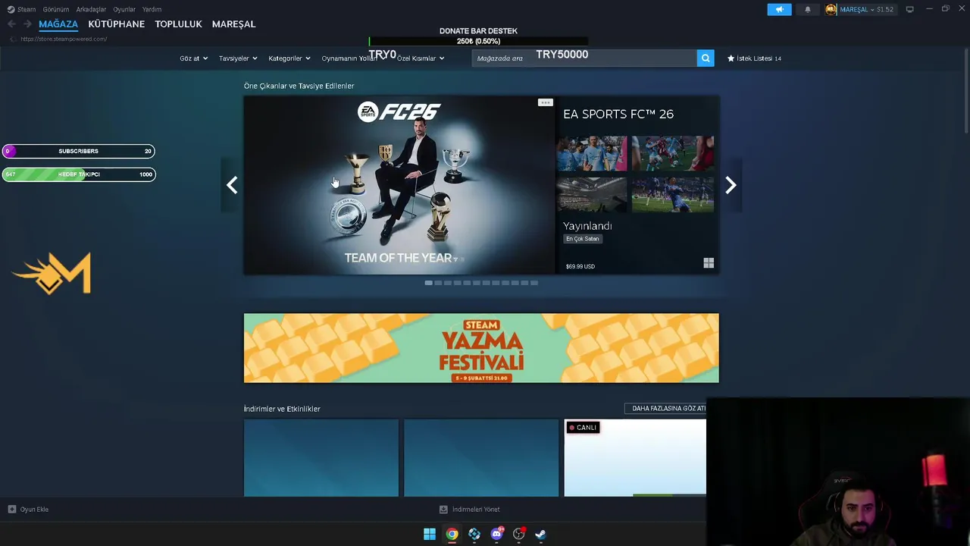Expand the Göz at dropdown

point(193,58)
